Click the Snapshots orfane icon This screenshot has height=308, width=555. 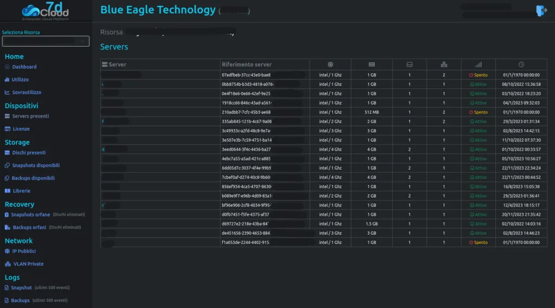pyautogui.click(x=7, y=215)
